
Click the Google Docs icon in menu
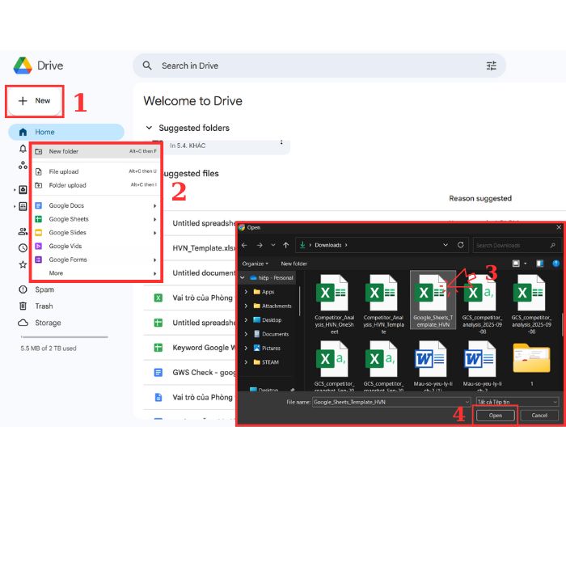click(x=39, y=205)
